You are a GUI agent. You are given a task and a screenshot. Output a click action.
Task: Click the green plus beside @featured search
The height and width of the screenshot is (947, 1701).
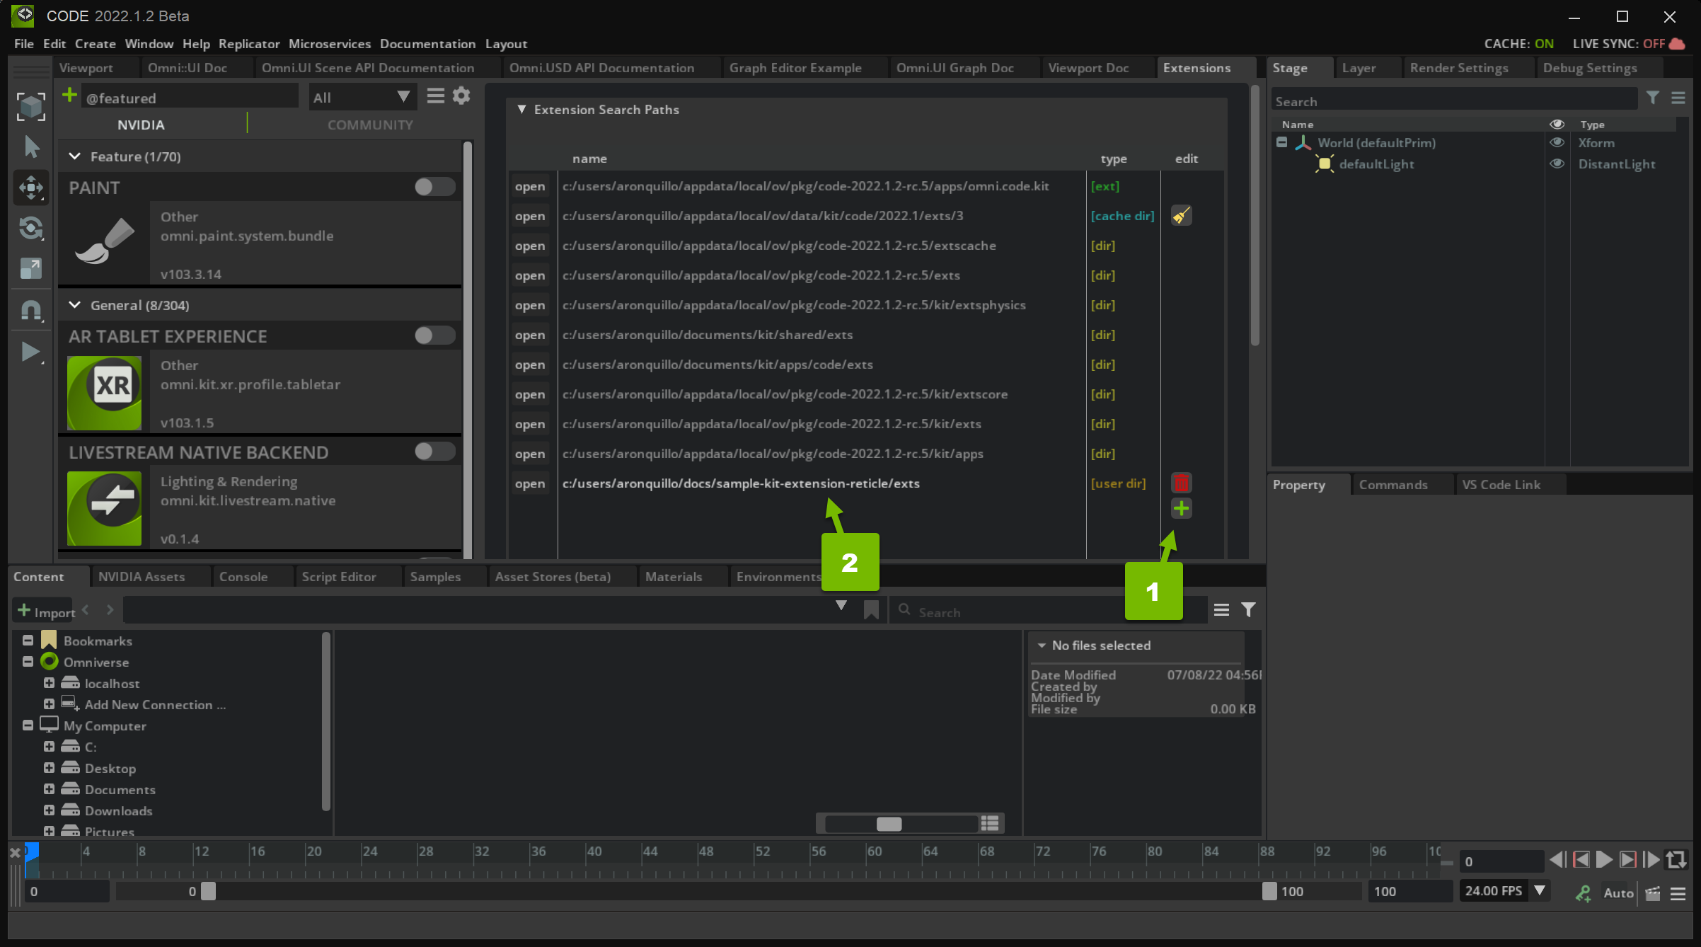tap(69, 95)
